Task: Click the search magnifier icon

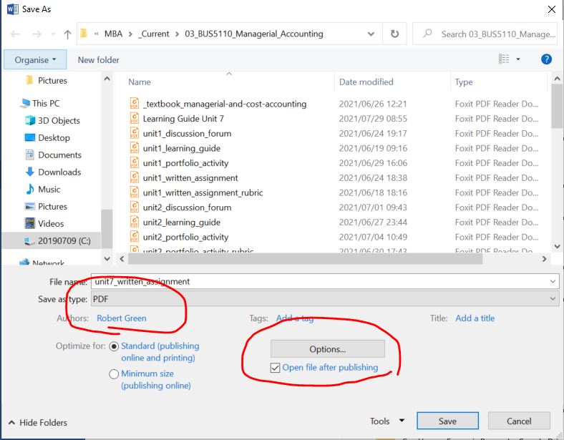Action: tap(427, 34)
